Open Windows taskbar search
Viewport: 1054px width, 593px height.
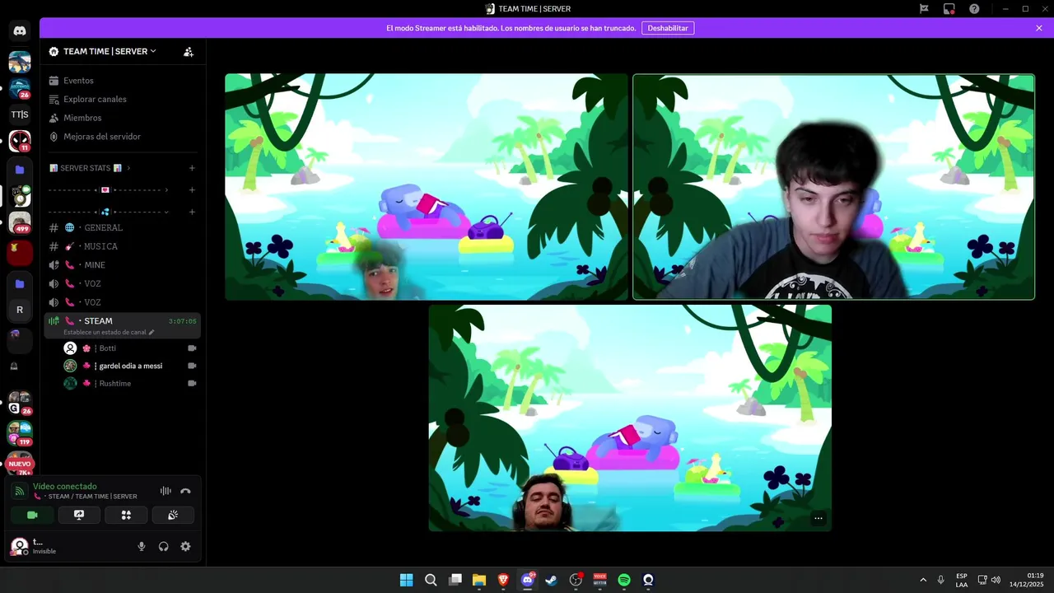[x=431, y=580]
